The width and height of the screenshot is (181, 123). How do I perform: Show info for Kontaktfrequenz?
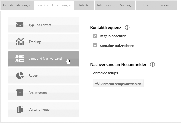[x=127, y=27]
